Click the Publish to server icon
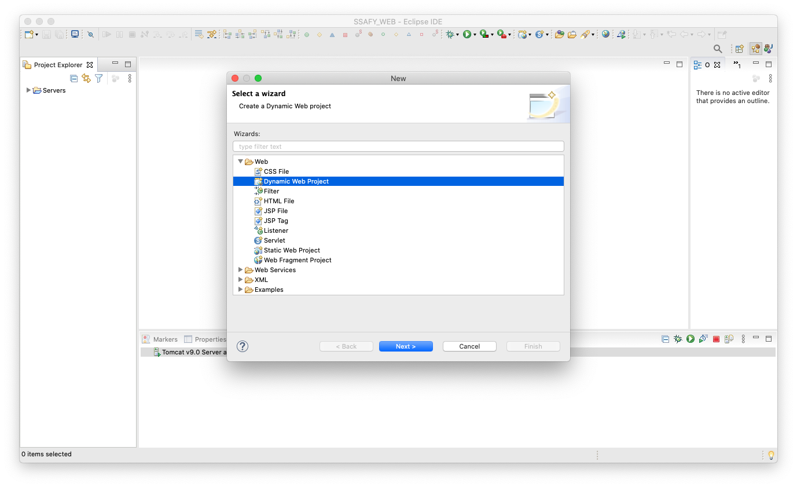 coord(729,339)
